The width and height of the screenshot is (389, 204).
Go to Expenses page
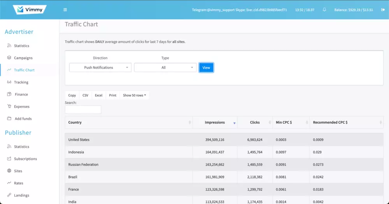pyautogui.click(x=21, y=106)
